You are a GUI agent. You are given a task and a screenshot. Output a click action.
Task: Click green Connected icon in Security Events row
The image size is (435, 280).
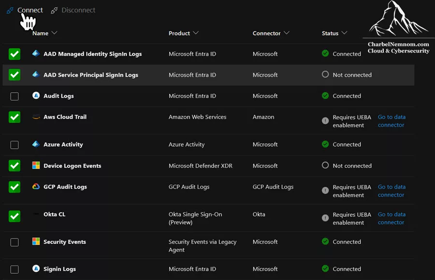click(x=325, y=241)
